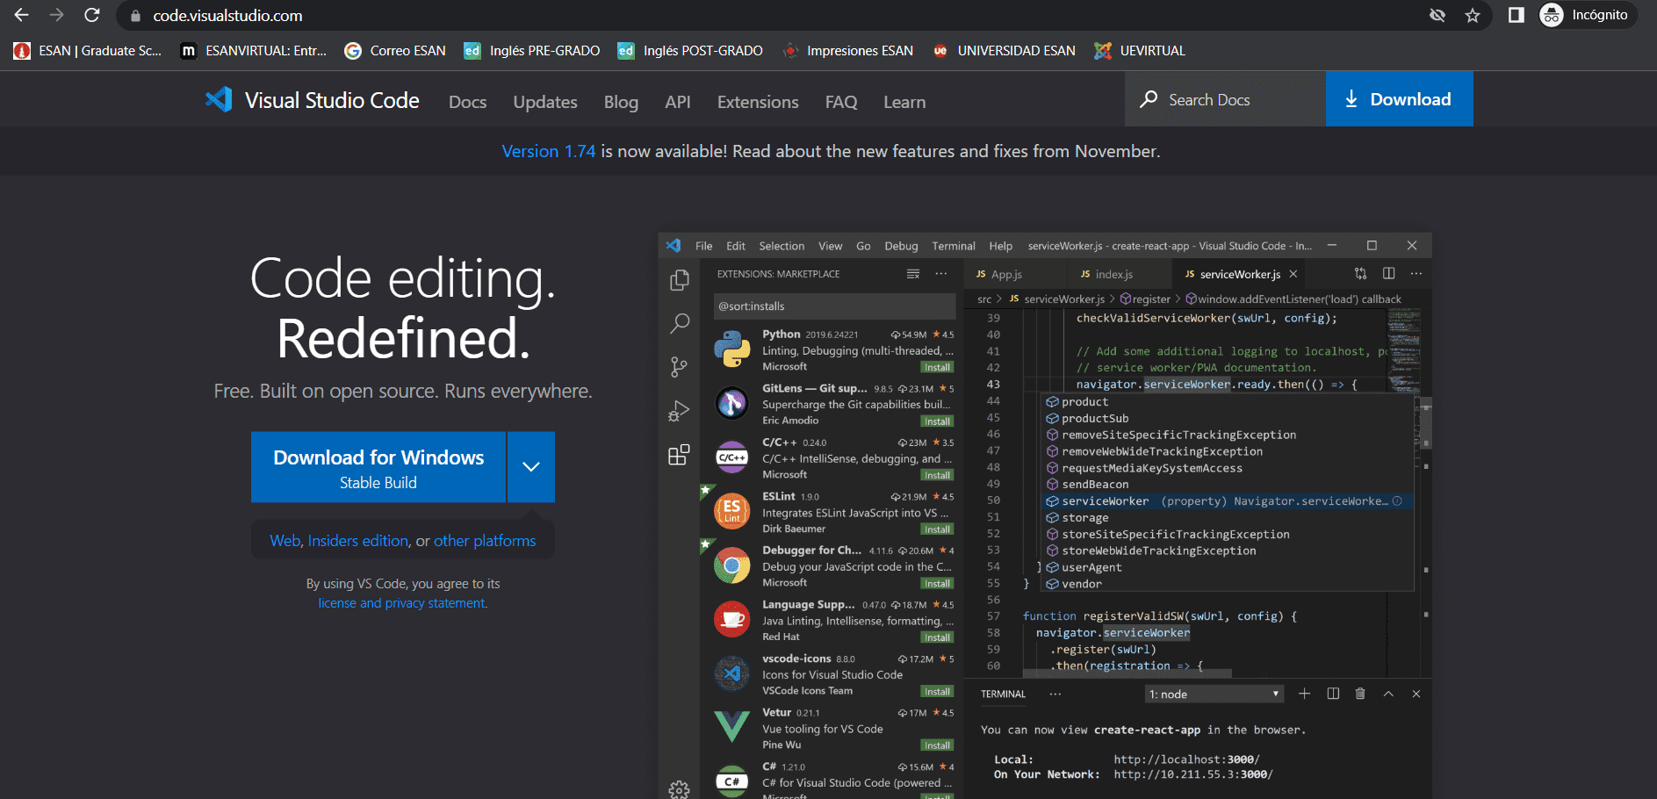Open the FAQ nav item
The image size is (1657, 799).
[x=841, y=102]
